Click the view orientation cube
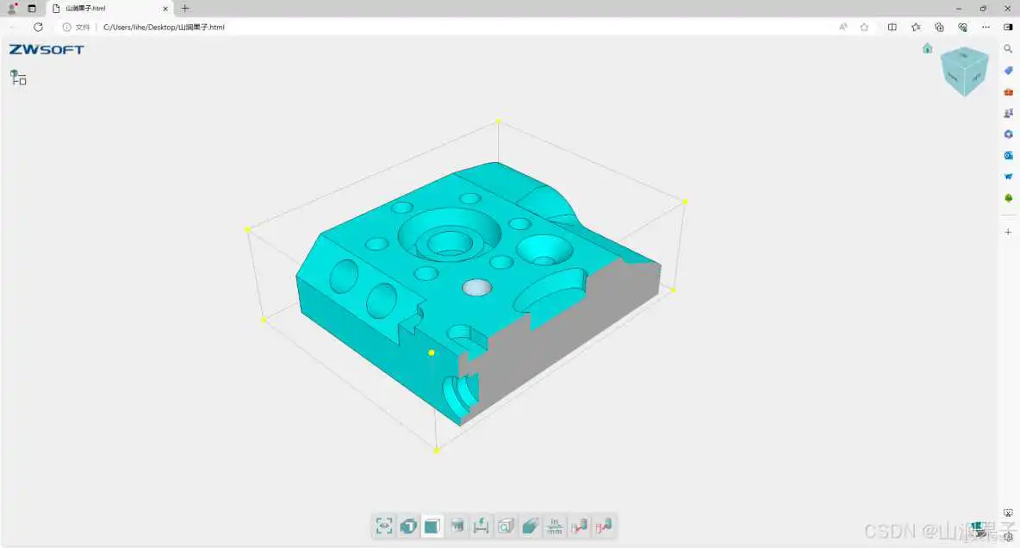The image size is (1020, 548). [965, 71]
